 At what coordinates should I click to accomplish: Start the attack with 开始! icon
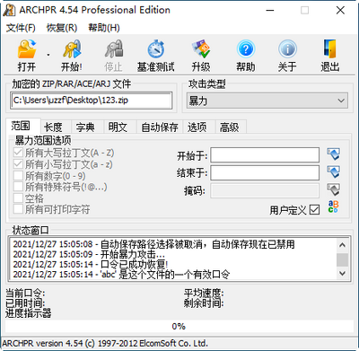click(72, 48)
